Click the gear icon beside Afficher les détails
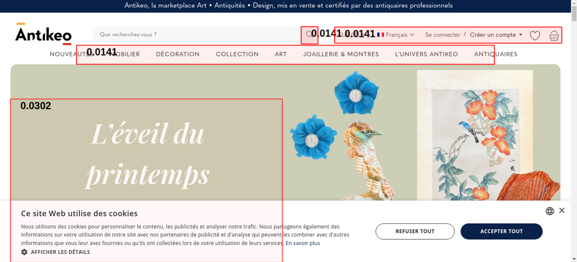Screen dimensions: 577x262 point(24,252)
